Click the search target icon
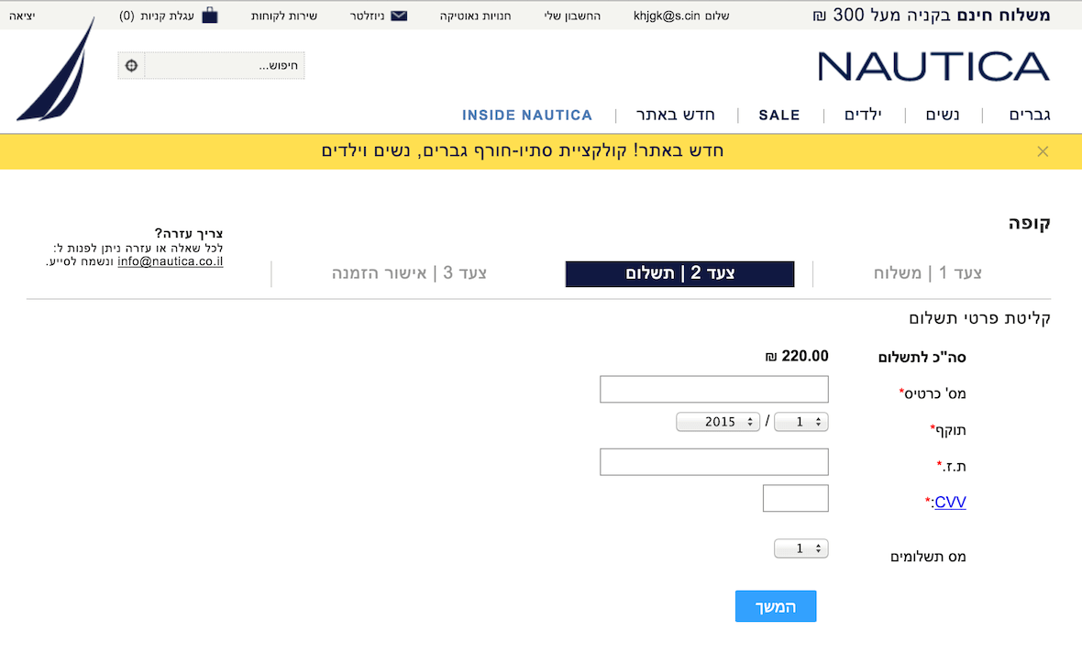This screenshot has height=664, width=1082. click(x=132, y=66)
